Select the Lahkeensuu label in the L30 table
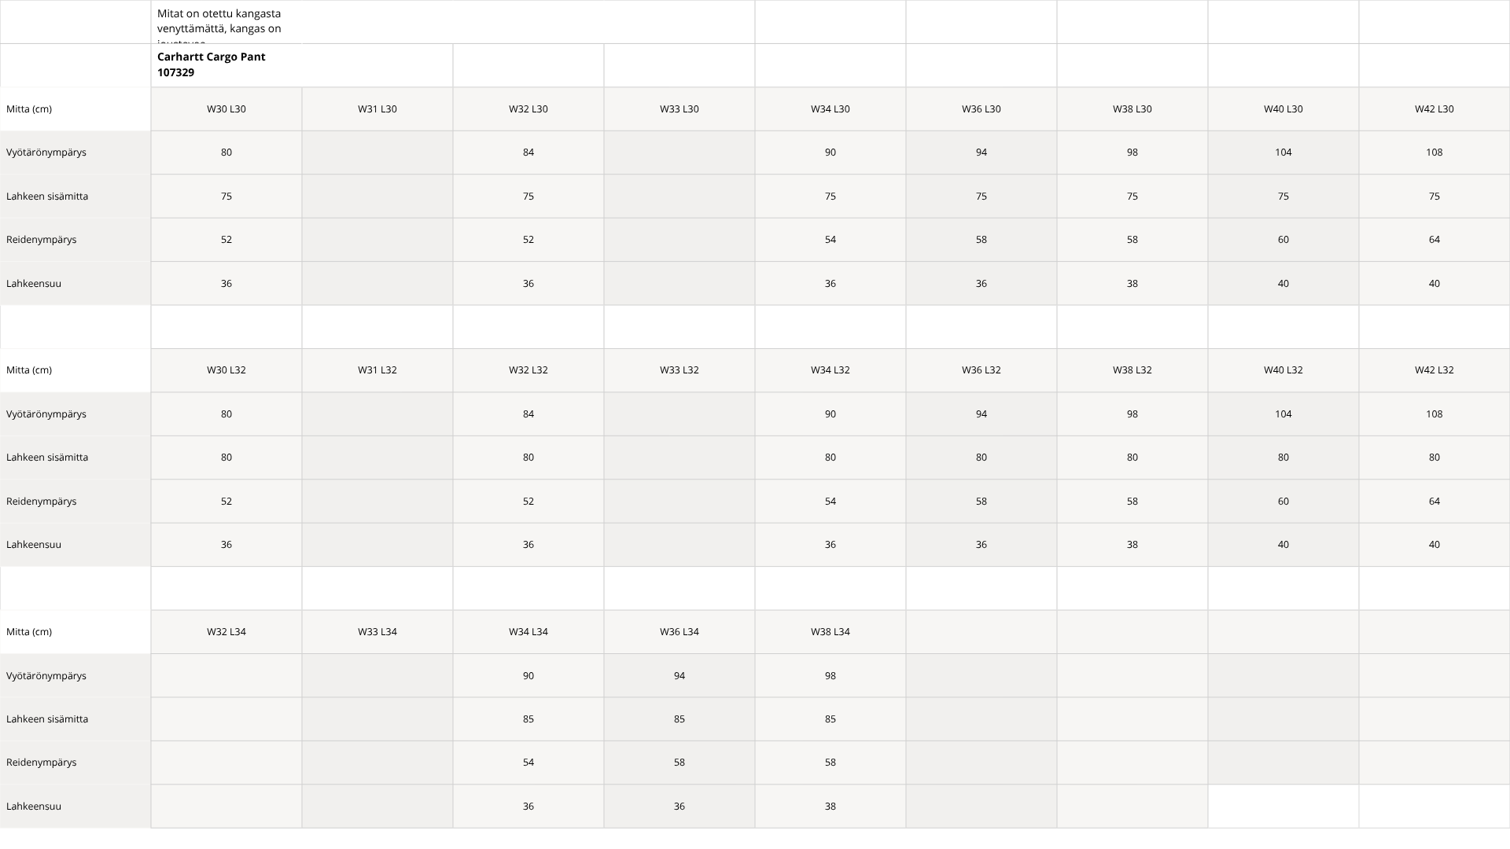Image resolution: width=1510 pixels, height=849 pixels. point(34,284)
